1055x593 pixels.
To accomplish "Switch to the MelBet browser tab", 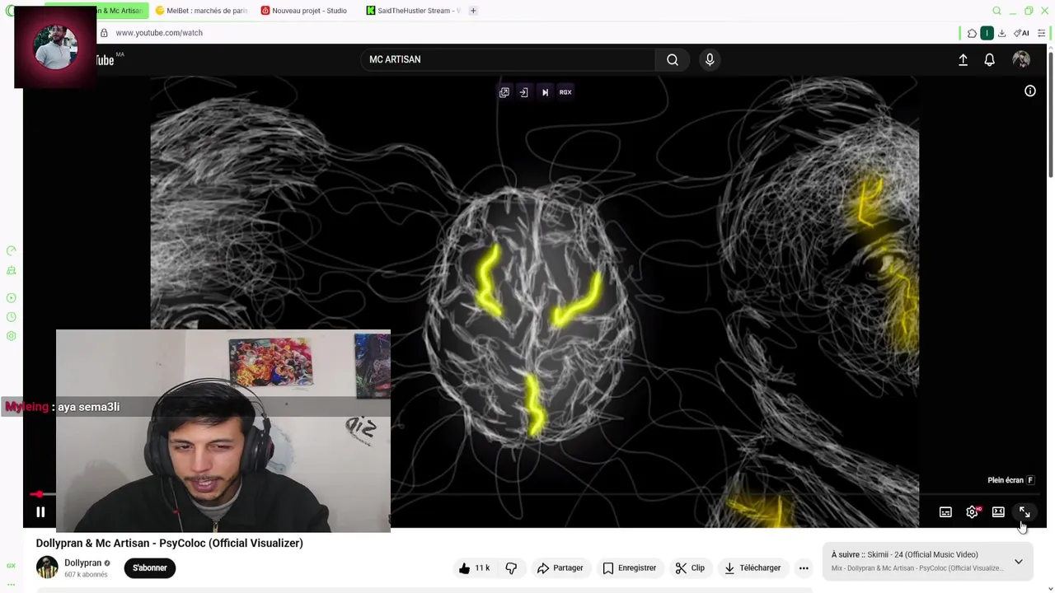I will 202,11.
